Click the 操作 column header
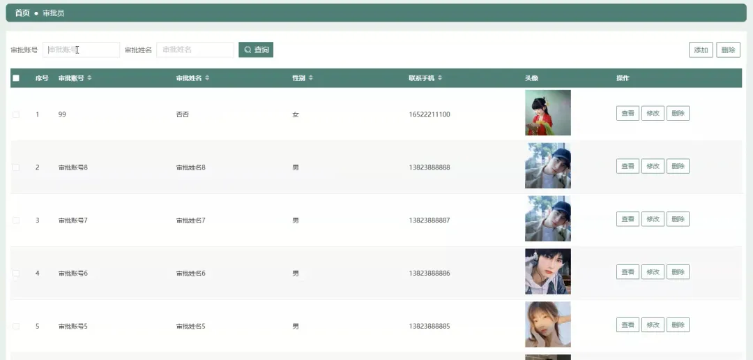The image size is (753, 360). coord(623,78)
